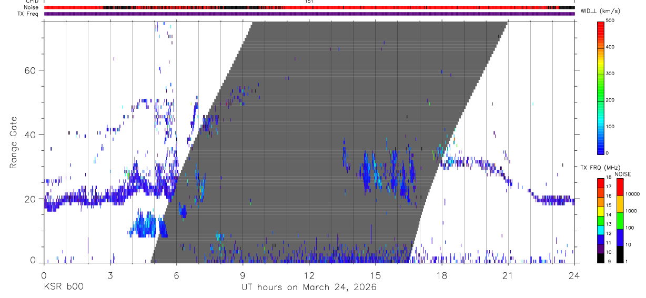This screenshot has height=298, width=646.
Task: Click the "WID⊥ (km/s)" colorbar title
Action: tap(600, 11)
